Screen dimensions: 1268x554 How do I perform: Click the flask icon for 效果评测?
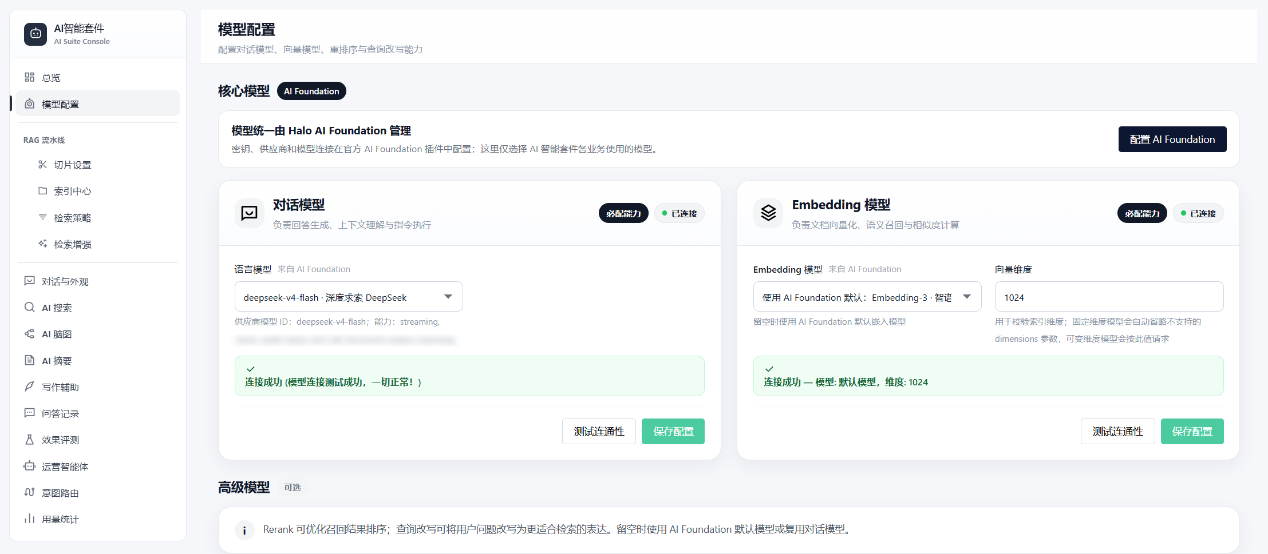pyautogui.click(x=29, y=439)
